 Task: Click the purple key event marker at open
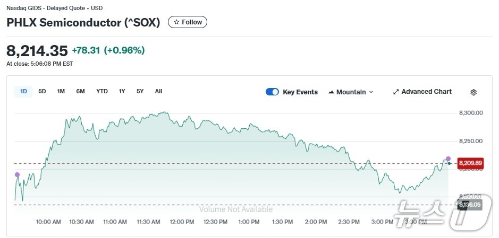17,174
